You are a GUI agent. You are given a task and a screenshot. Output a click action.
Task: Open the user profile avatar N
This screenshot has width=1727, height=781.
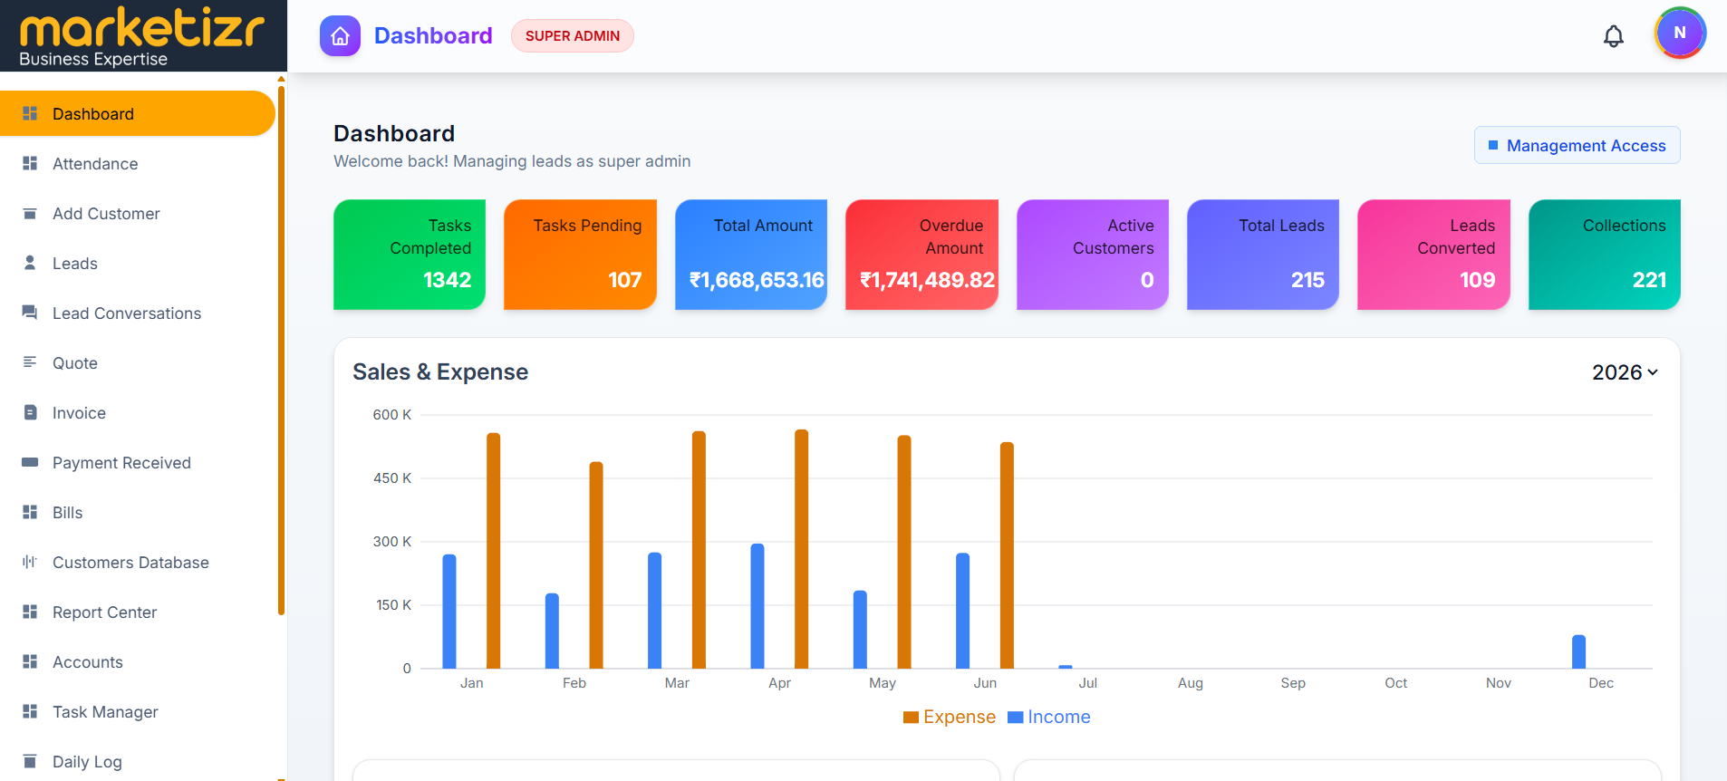point(1680,33)
